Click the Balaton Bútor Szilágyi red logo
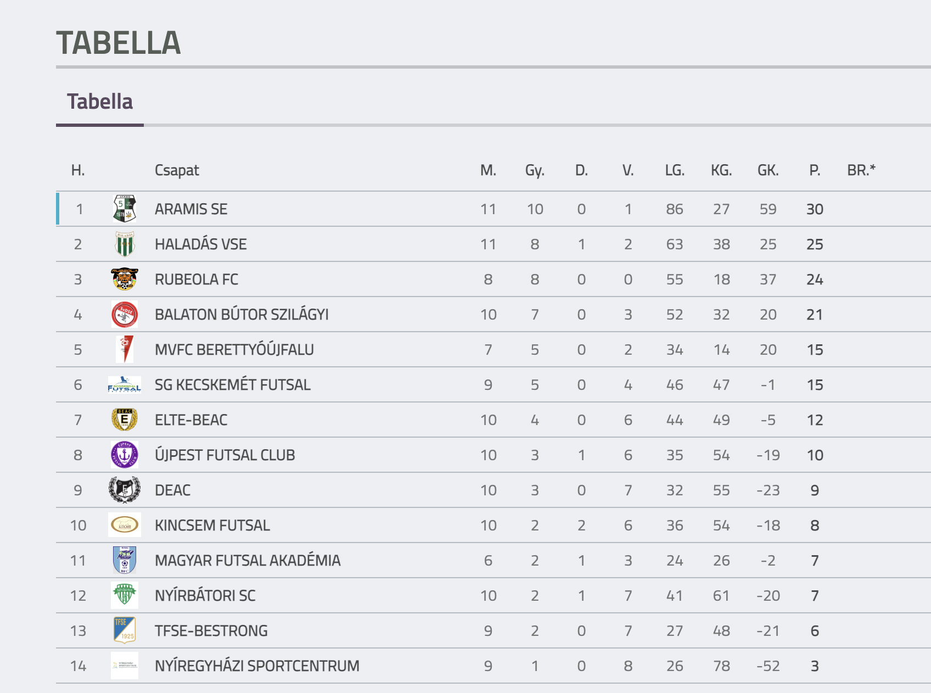931x693 pixels. click(125, 315)
